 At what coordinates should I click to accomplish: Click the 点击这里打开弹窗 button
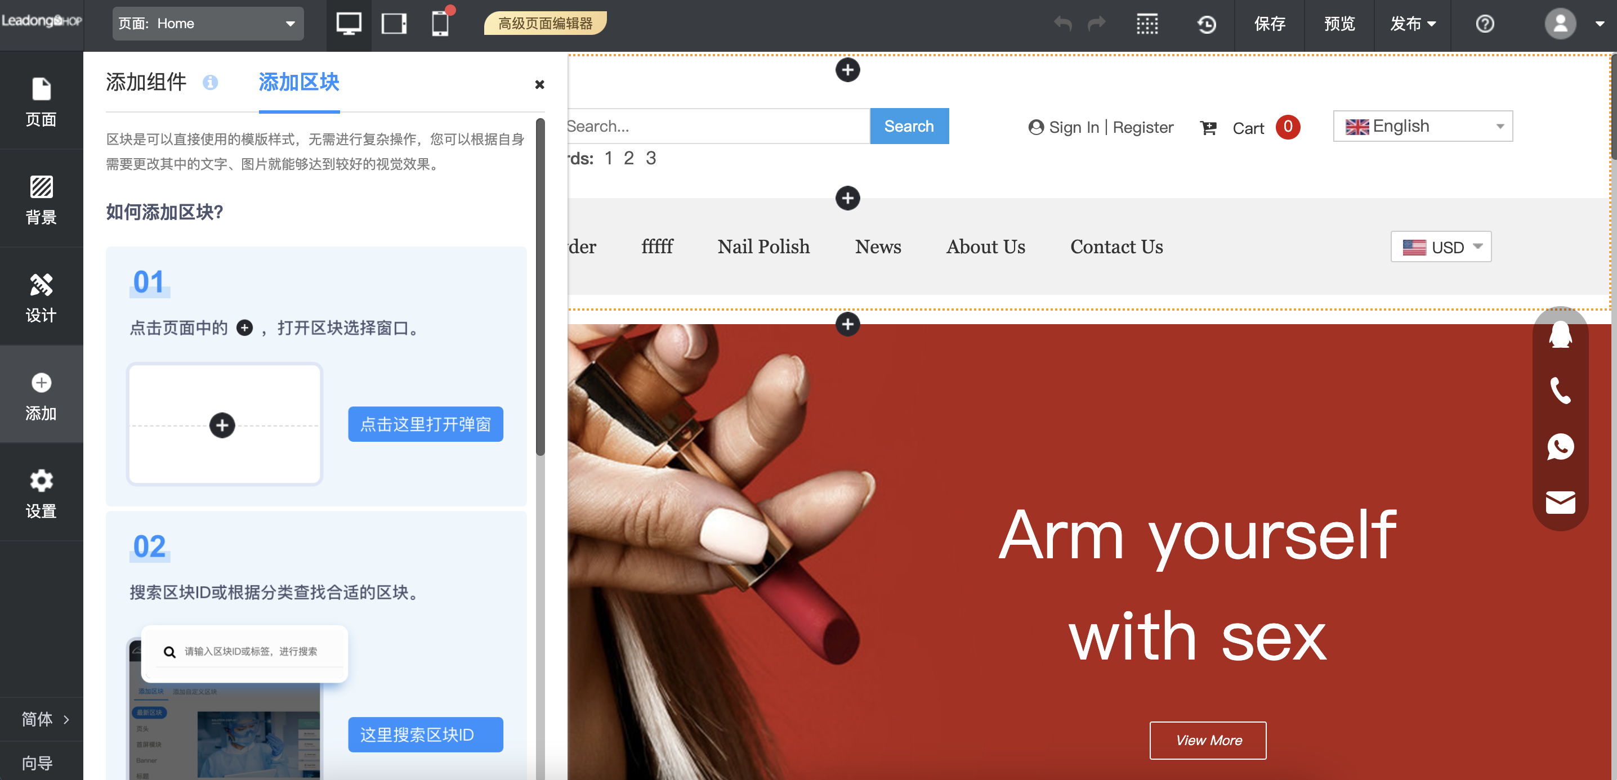click(426, 424)
